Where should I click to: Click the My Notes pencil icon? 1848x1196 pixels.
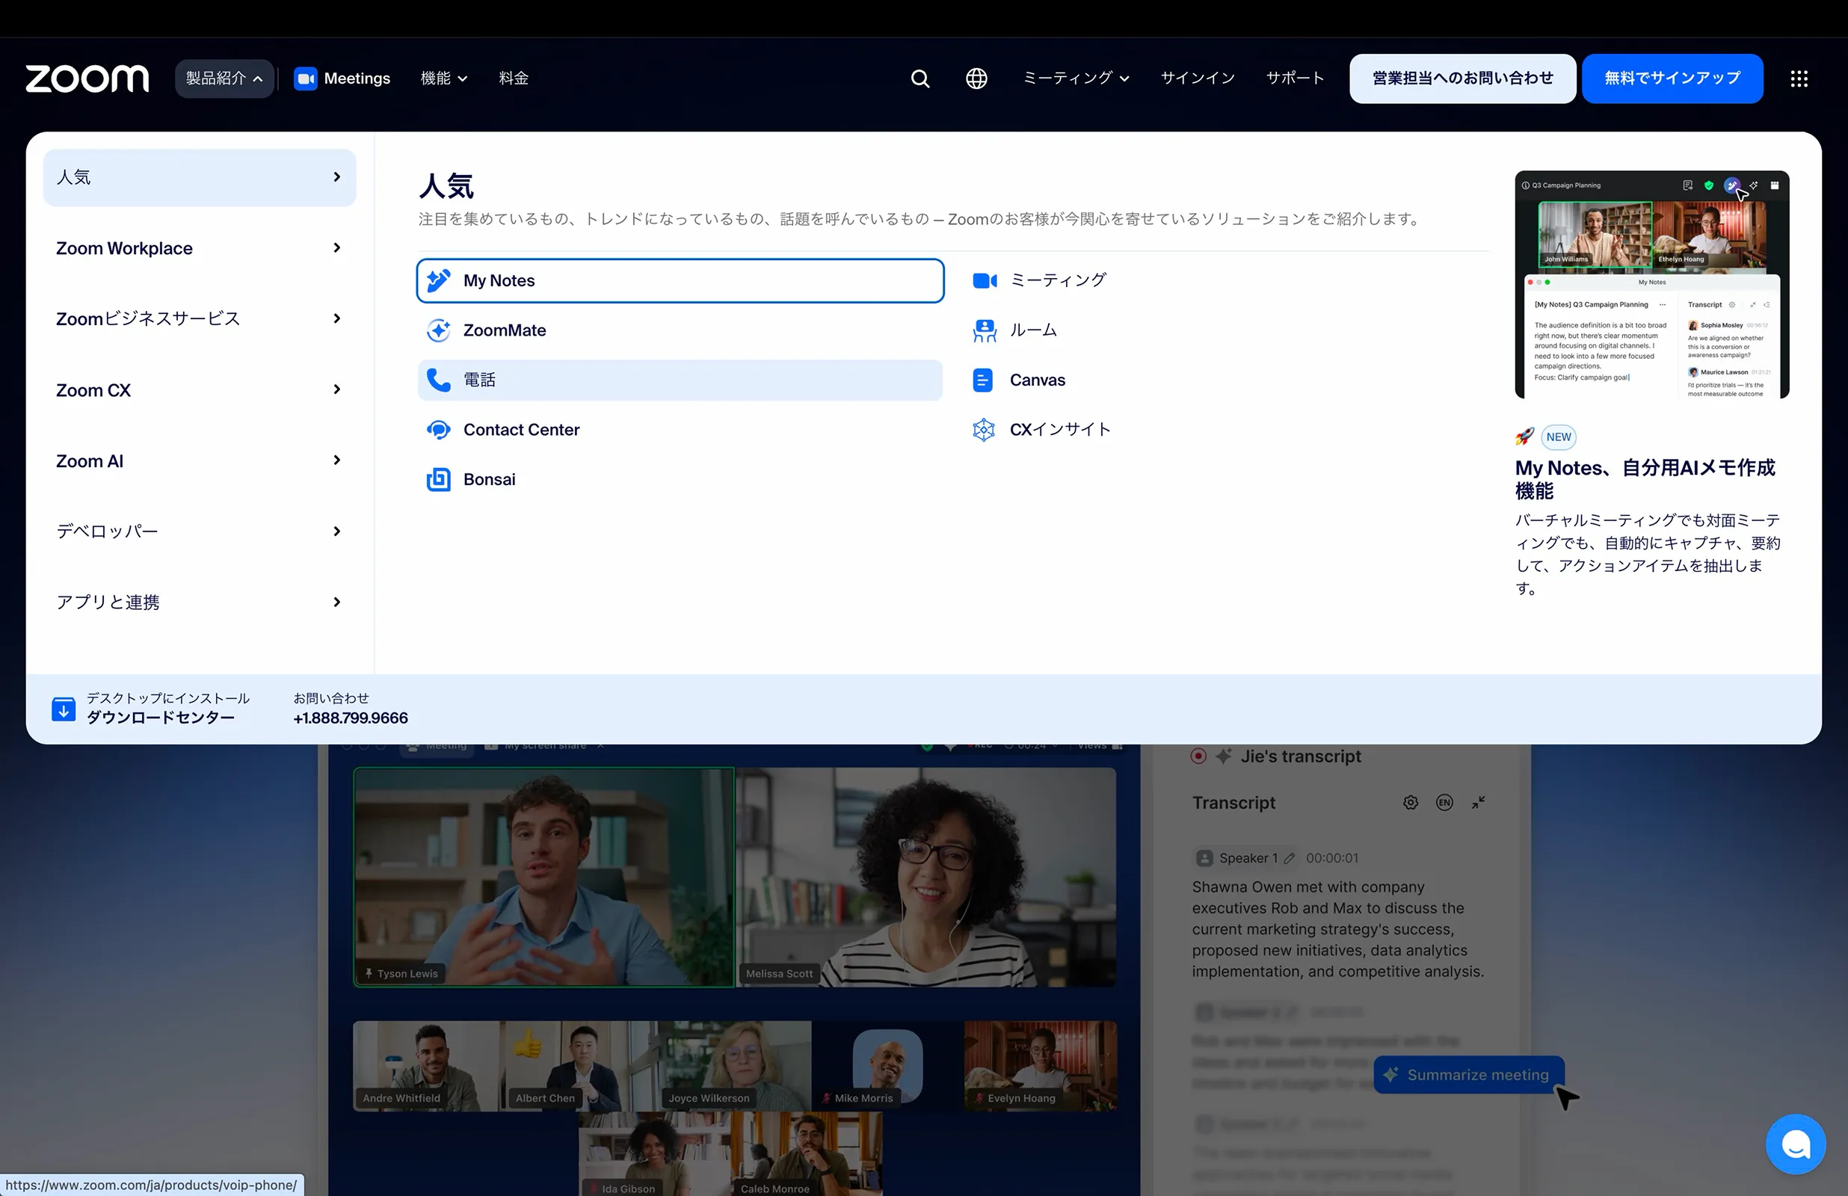(439, 280)
